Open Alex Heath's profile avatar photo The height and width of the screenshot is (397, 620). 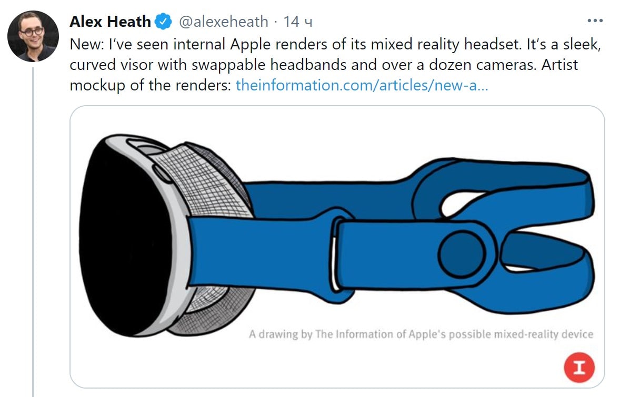[x=33, y=36]
